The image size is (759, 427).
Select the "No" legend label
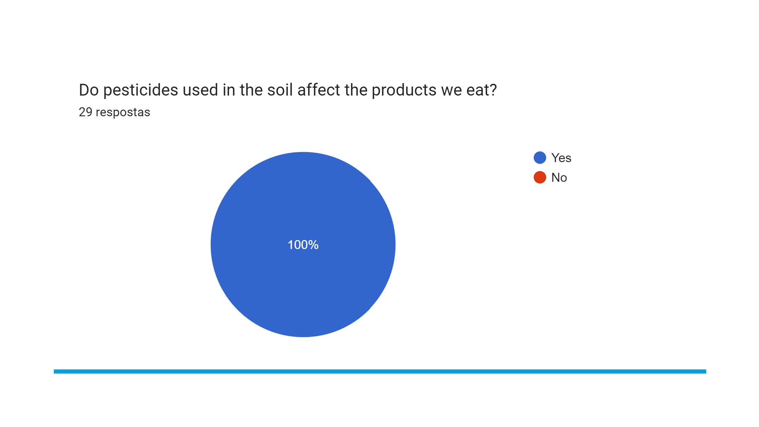click(559, 178)
